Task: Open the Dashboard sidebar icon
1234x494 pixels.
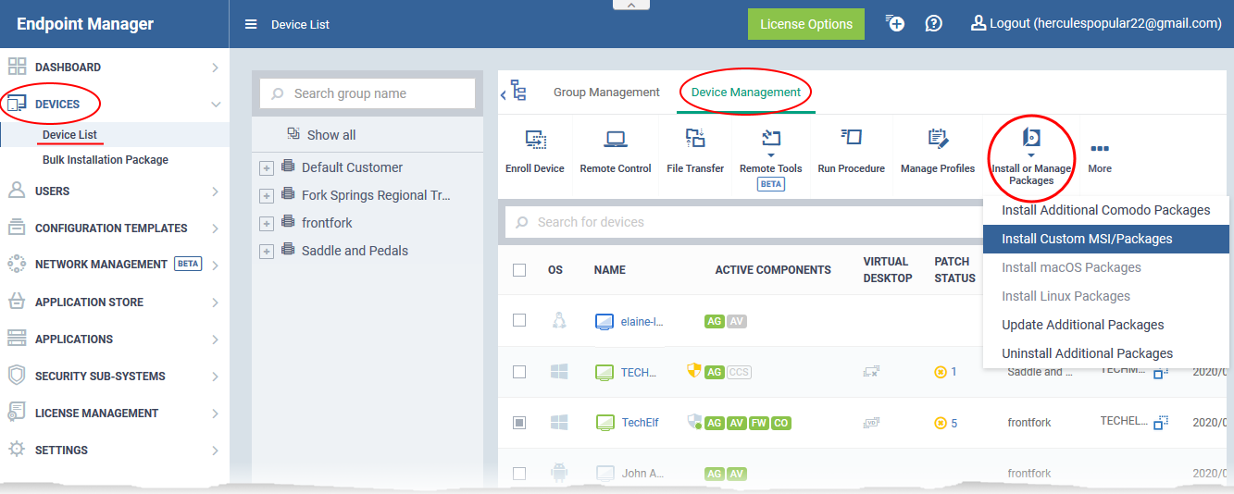Action: point(17,67)
